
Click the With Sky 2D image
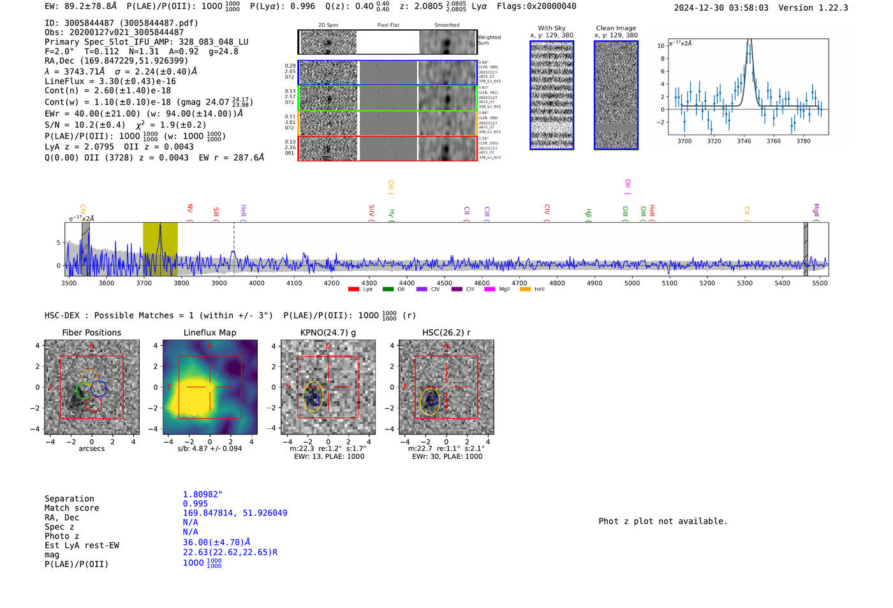click(x=552, y=95)
